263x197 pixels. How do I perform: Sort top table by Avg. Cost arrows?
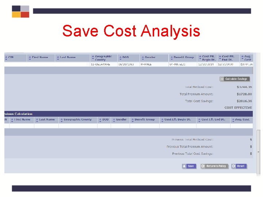(243, 58)
